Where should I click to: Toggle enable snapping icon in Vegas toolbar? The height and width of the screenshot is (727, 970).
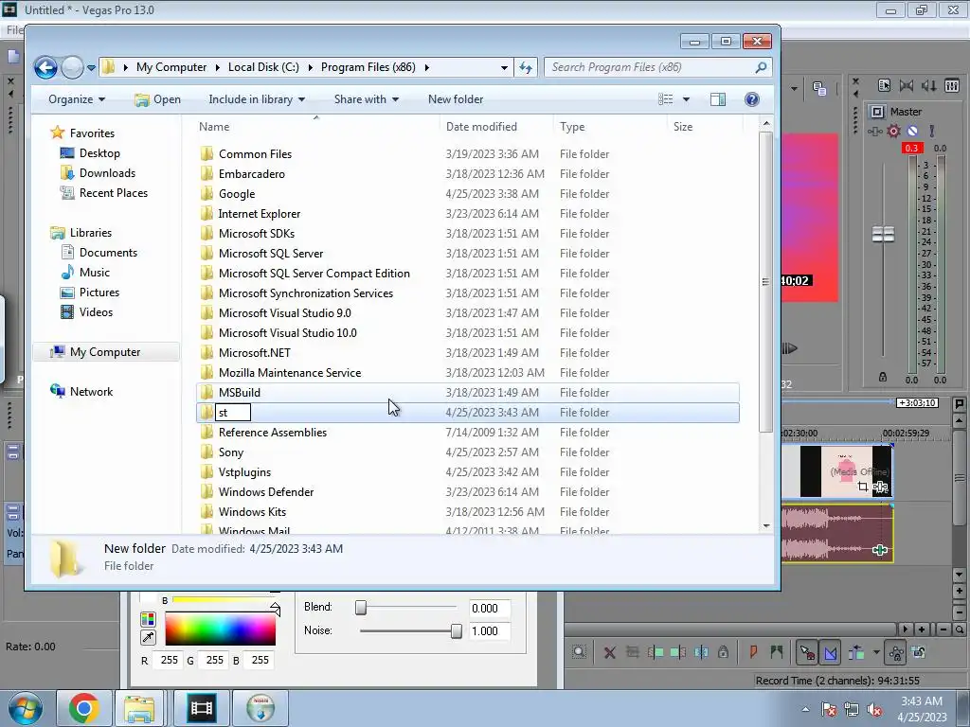point(807,652)
